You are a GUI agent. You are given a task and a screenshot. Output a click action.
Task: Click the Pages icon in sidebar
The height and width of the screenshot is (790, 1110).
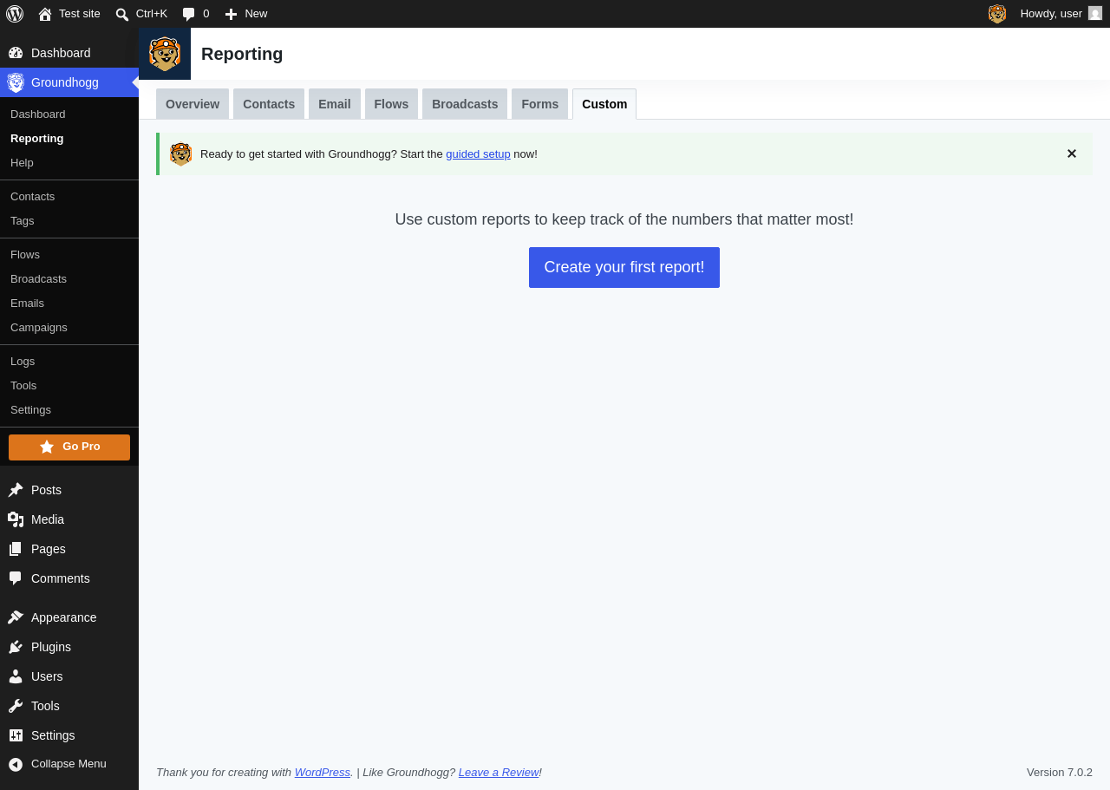[x=16, y=549]
